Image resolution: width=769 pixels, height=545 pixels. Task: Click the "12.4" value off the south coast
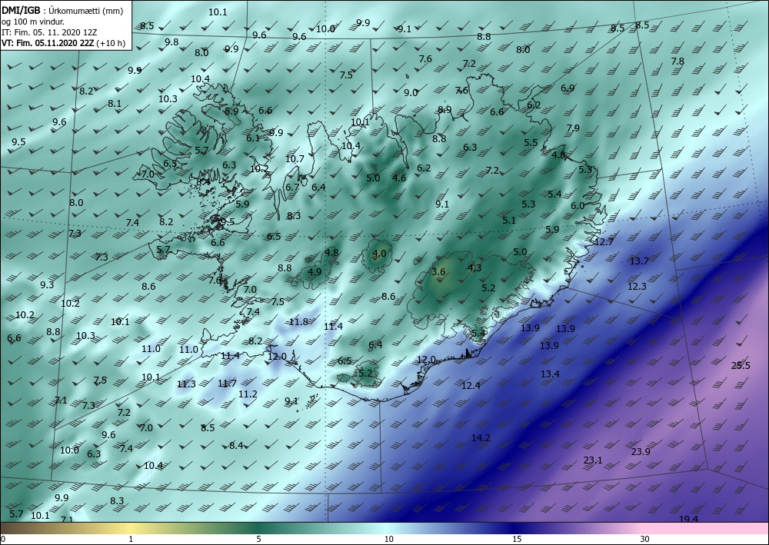pyautogui.click(x=471, y=385)
